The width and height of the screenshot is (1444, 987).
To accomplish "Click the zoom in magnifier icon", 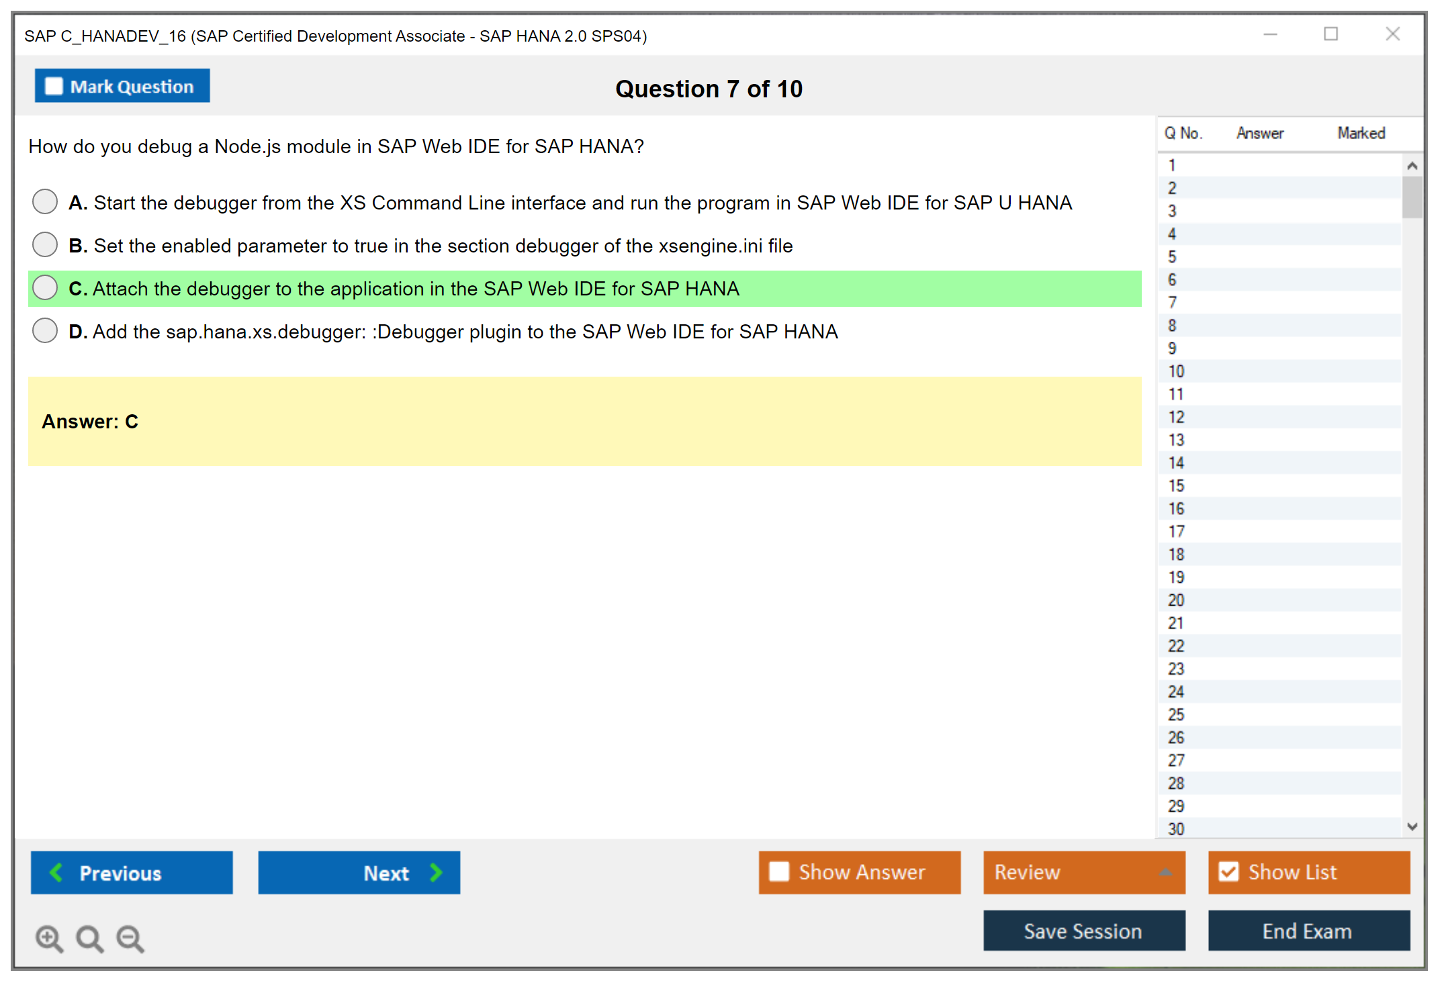I will [49, 938].
